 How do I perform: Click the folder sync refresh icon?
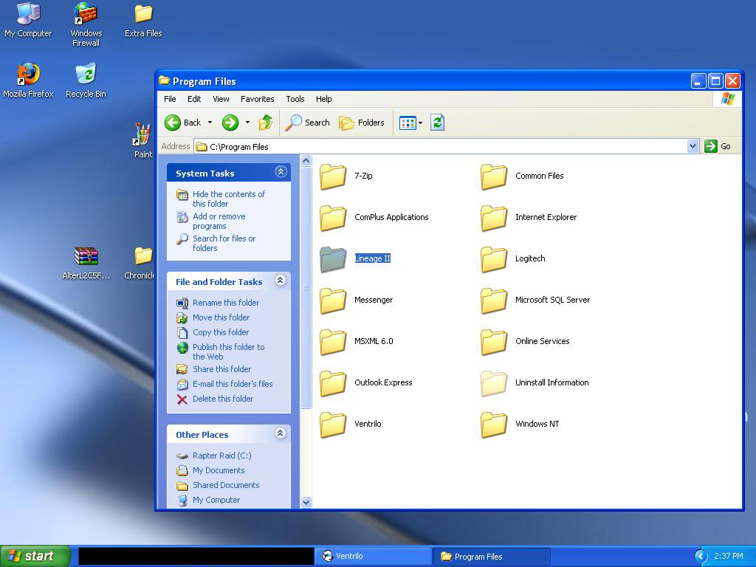[437, 123]
